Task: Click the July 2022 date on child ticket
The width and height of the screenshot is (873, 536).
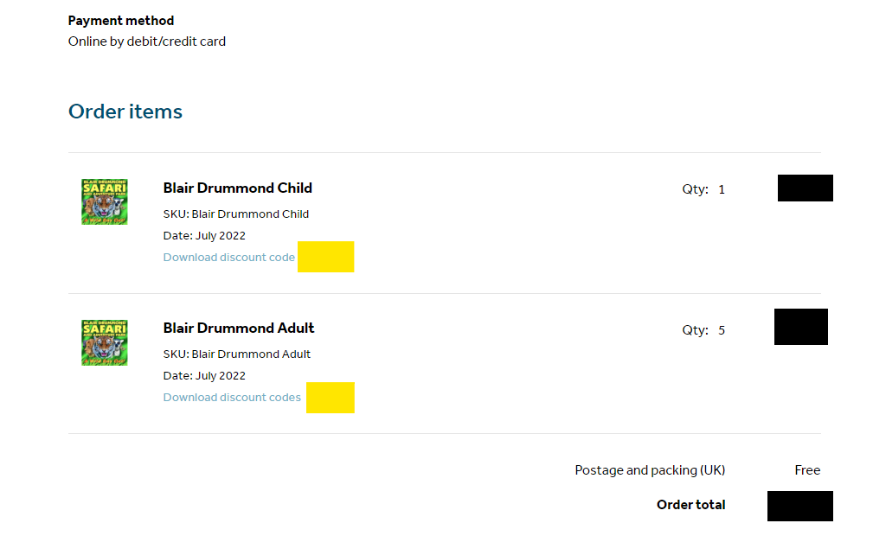Action: (x=204, y=235)
